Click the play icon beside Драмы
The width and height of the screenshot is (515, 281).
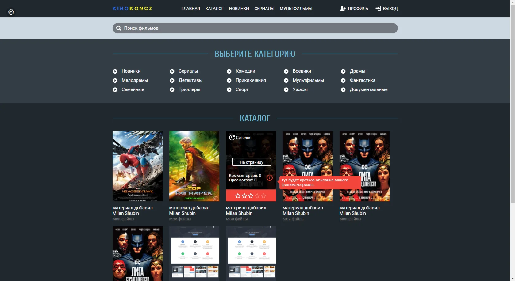pos(343,71)
